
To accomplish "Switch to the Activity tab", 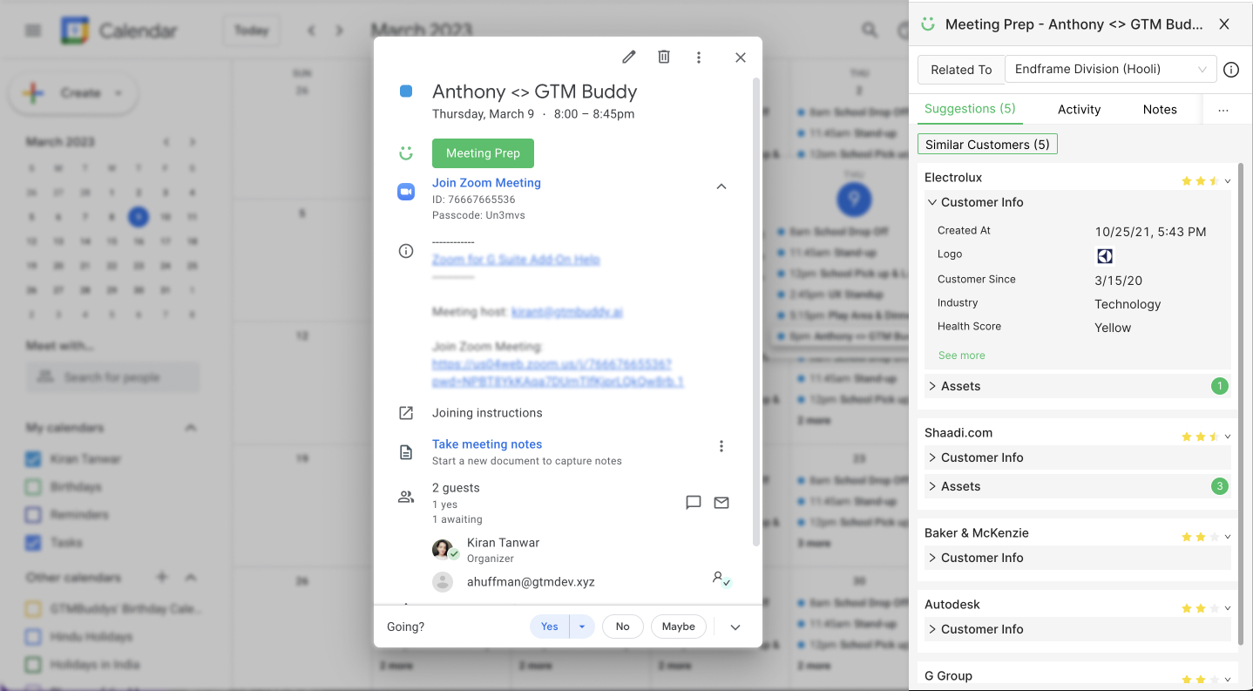I will tap(1079, 109).
